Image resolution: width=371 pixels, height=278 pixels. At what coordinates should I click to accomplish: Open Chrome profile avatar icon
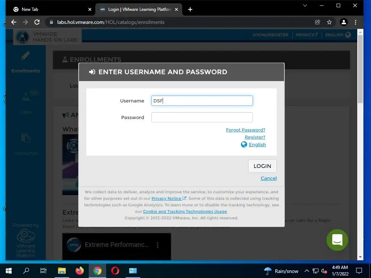pos(343,22)
